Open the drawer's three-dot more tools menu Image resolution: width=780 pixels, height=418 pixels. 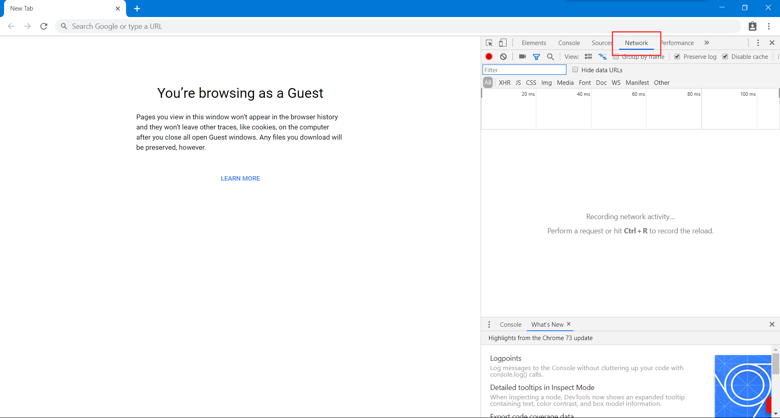489,325
